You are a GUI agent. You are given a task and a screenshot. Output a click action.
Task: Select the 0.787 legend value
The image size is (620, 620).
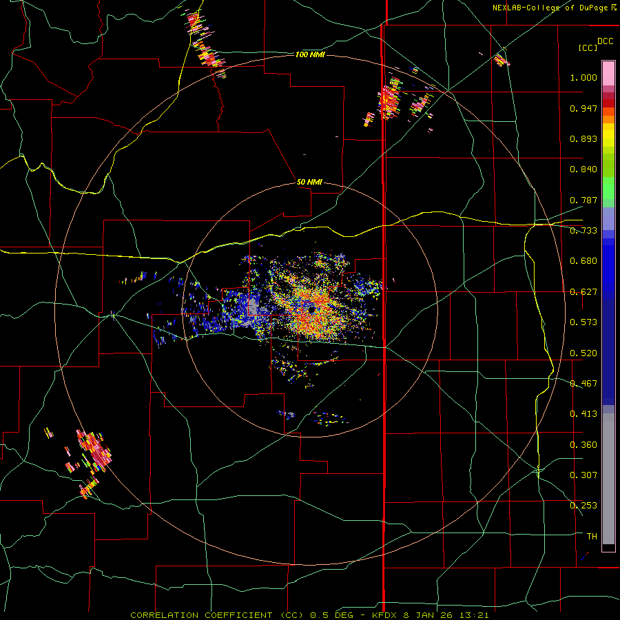point(583,200)
